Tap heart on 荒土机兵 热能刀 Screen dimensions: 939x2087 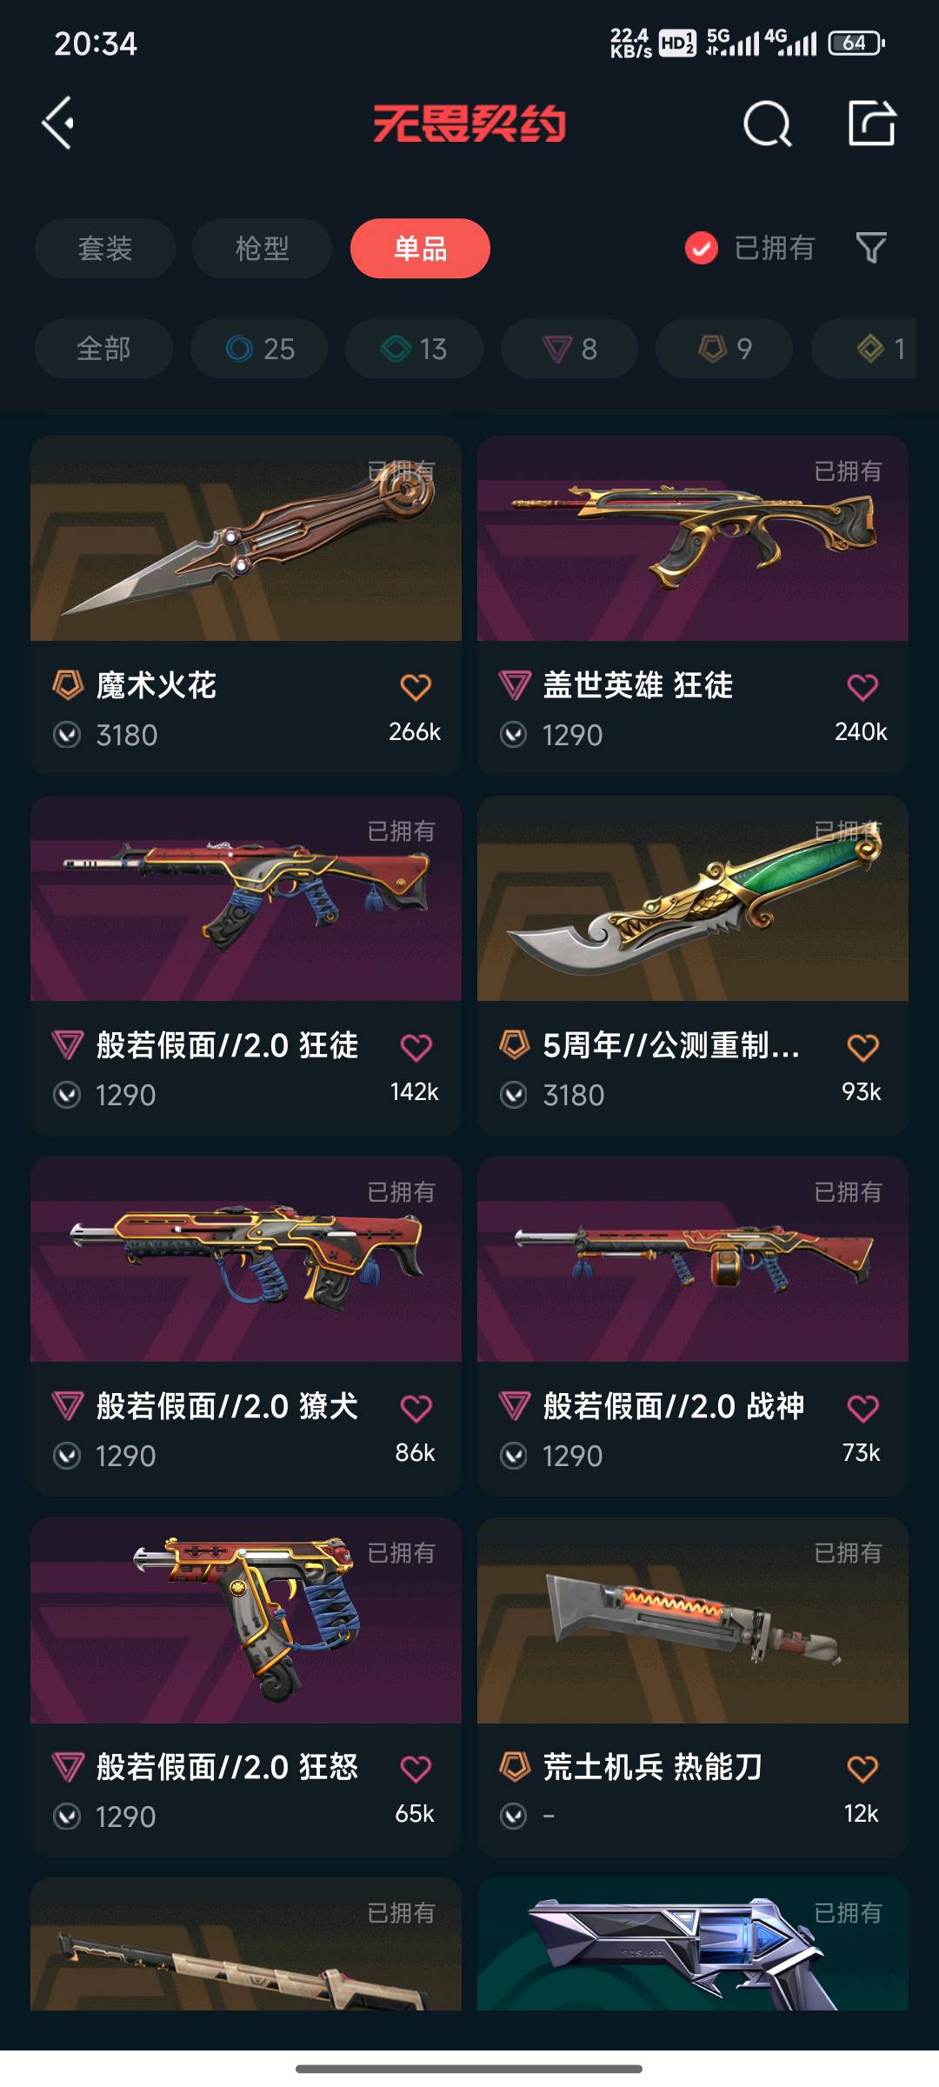862,1768
